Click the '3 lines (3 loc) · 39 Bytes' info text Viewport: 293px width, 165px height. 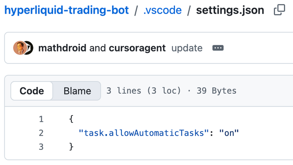coord(172,91)
